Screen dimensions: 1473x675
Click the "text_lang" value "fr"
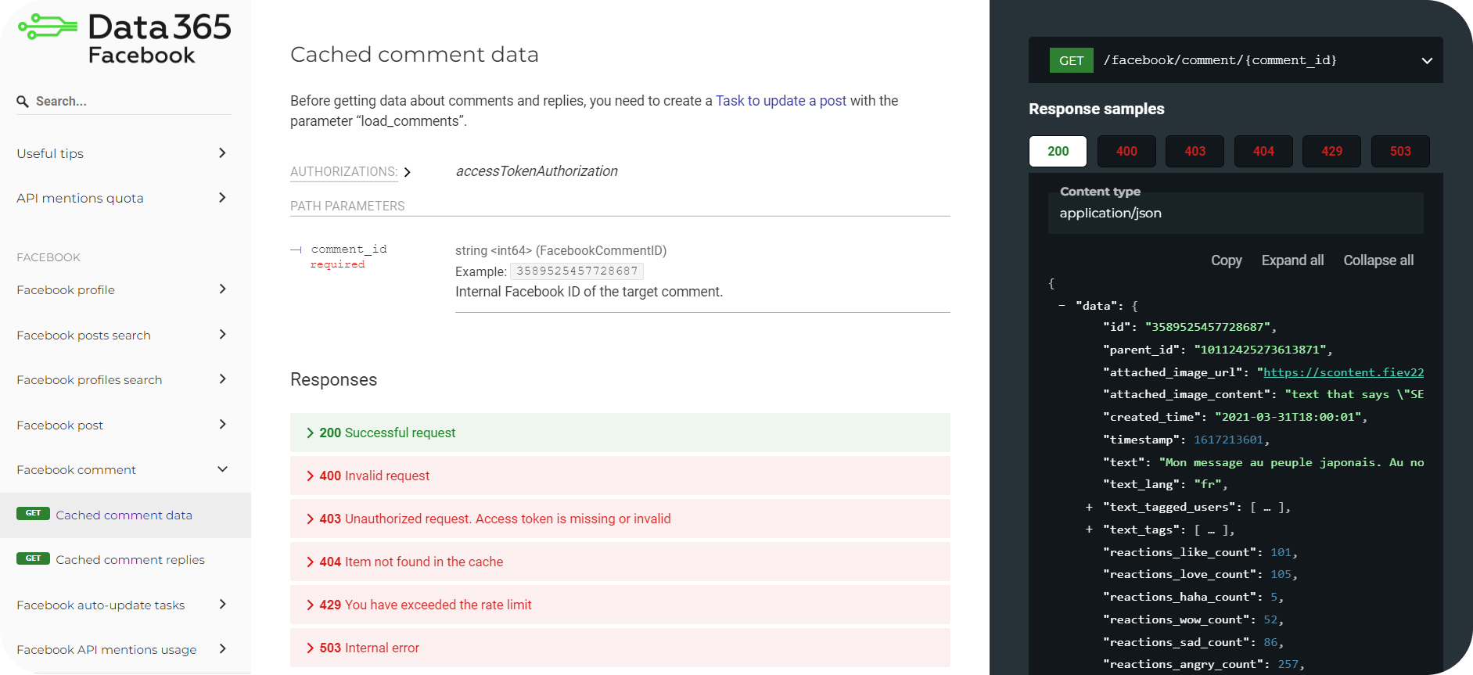(1208, 484)
